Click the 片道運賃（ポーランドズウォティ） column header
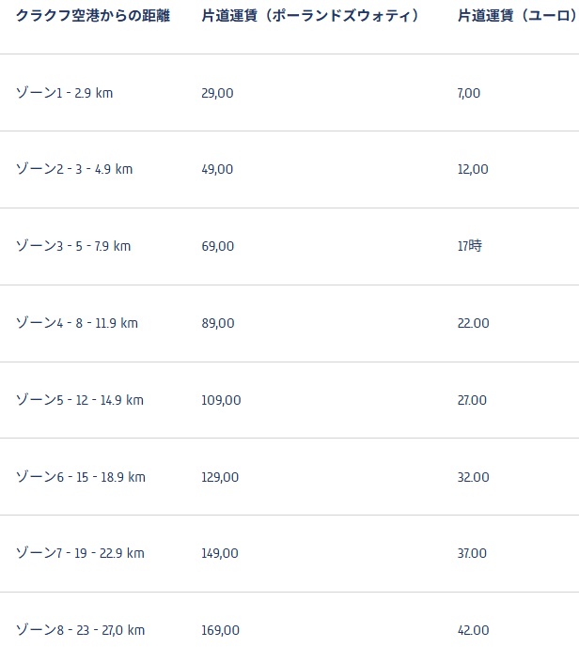This screenshot has height=647, width=579. coord(310,17)
